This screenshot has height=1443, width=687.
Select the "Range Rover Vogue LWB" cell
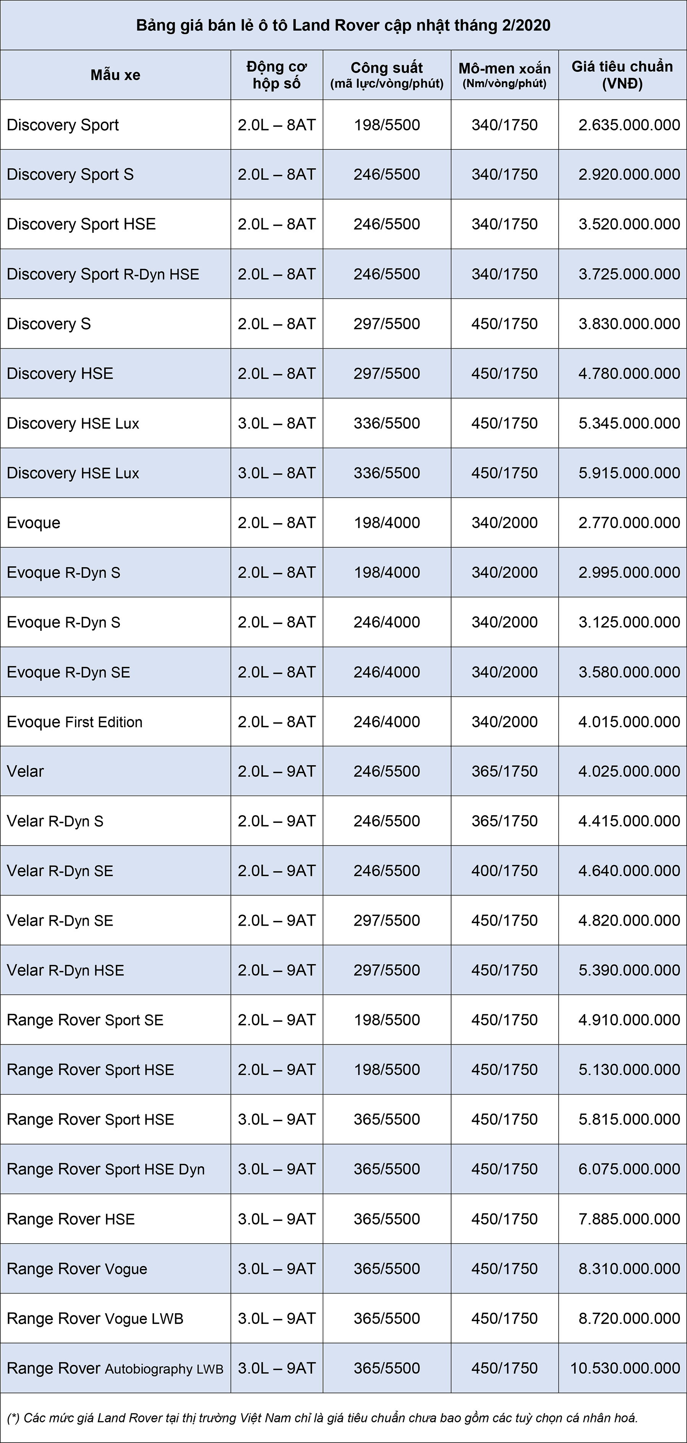(95, 1319)
